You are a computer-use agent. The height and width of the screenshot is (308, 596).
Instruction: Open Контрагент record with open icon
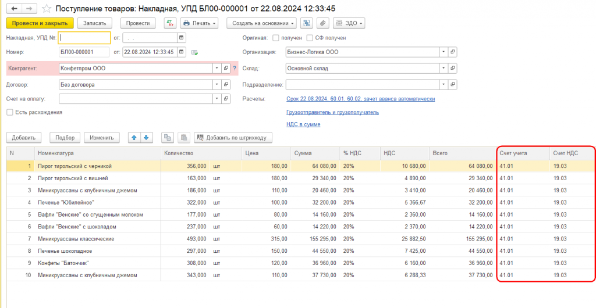tap(226, 68)
